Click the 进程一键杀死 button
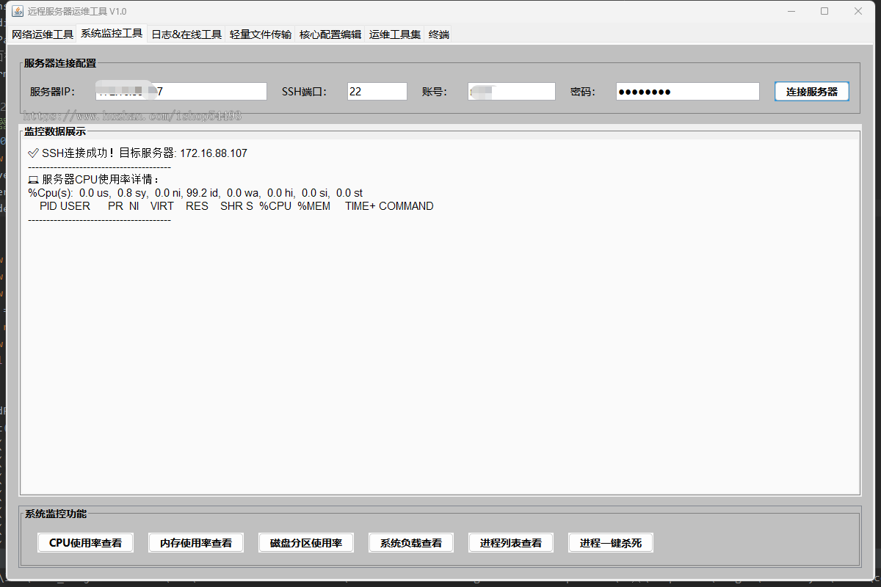The height and width of the screenshot is (587, 881). pyautogui.click(x=611, y=543)
